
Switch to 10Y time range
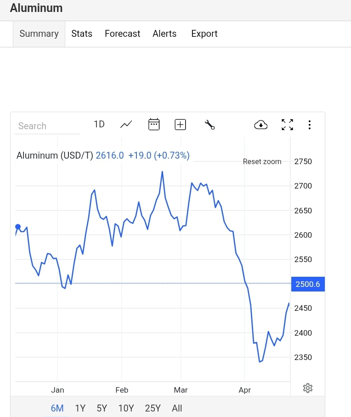point(126,408)
